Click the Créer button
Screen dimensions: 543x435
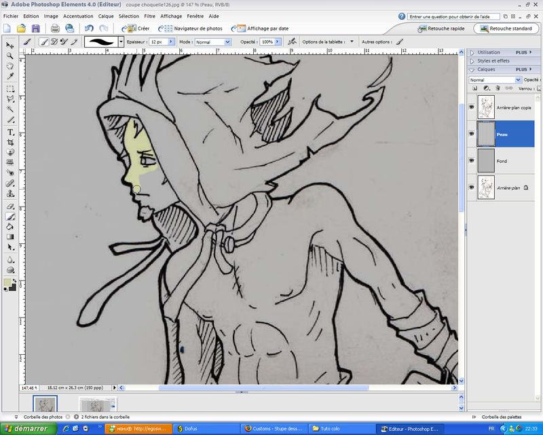(135, 29)
